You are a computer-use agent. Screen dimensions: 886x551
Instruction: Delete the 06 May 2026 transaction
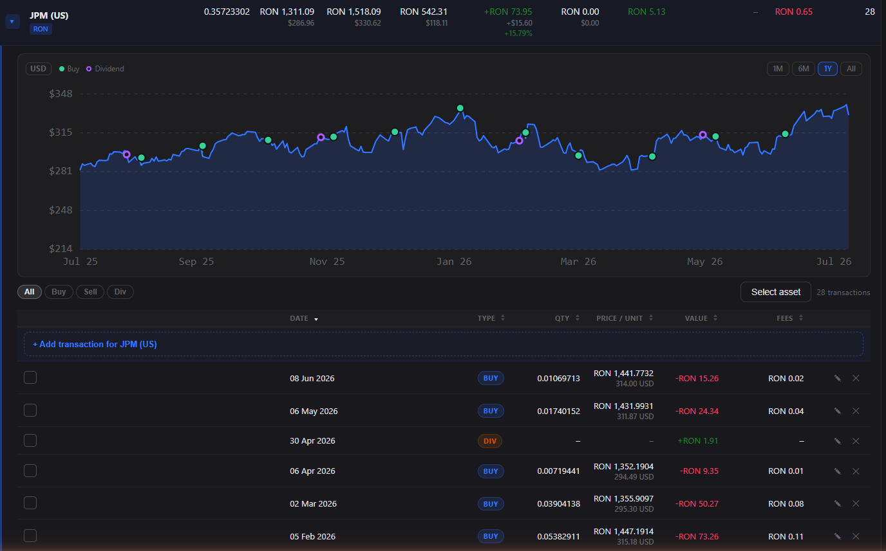tap(856, 411)
